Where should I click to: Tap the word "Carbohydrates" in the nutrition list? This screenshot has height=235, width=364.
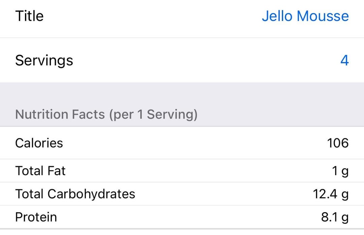point(91,194)
